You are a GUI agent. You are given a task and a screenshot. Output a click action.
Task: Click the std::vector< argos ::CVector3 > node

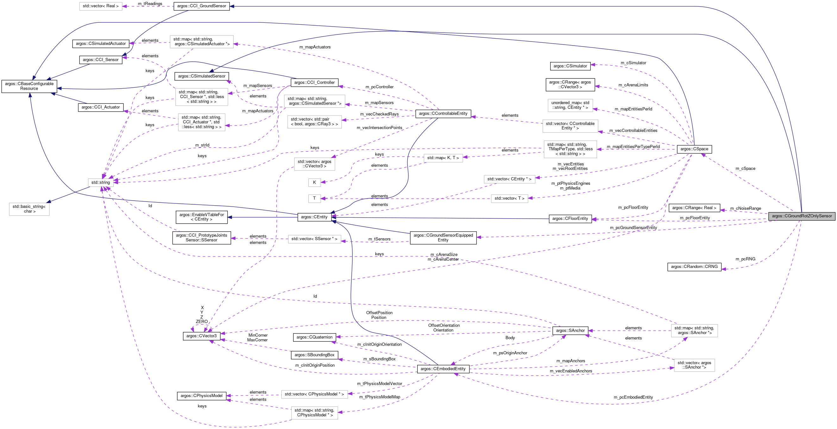click(x=315, y=164)
